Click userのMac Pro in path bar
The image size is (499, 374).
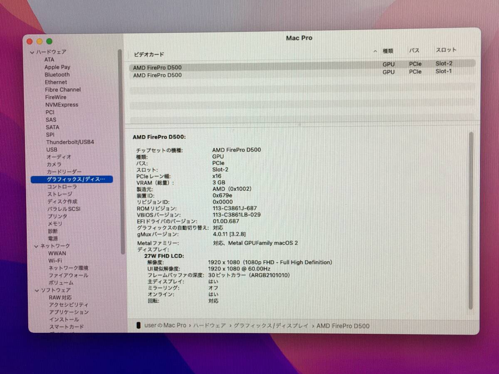click(x=165, y=325)
